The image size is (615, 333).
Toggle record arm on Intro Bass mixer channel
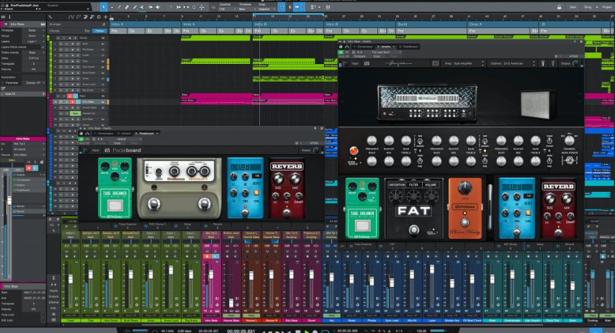207,256
